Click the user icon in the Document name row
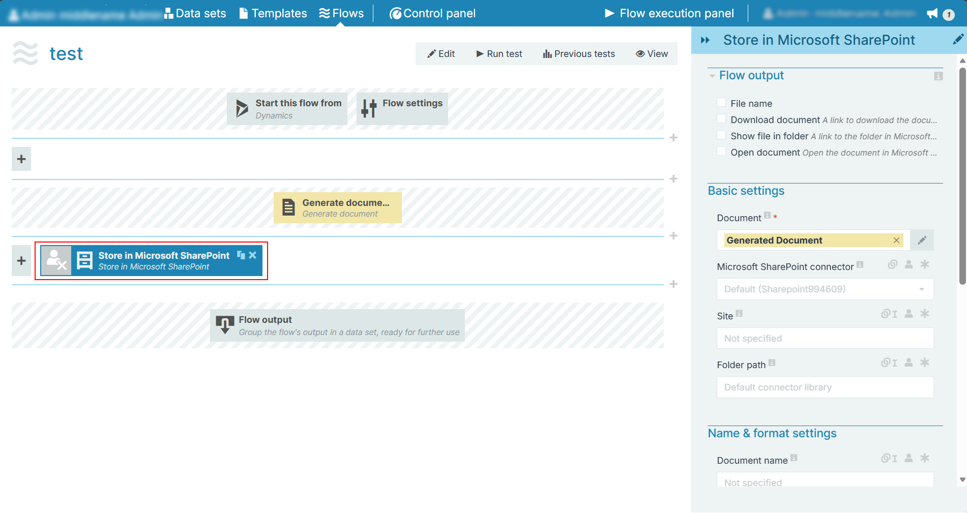The width and height of the screenshot is (967, 513). click(909, 458)
